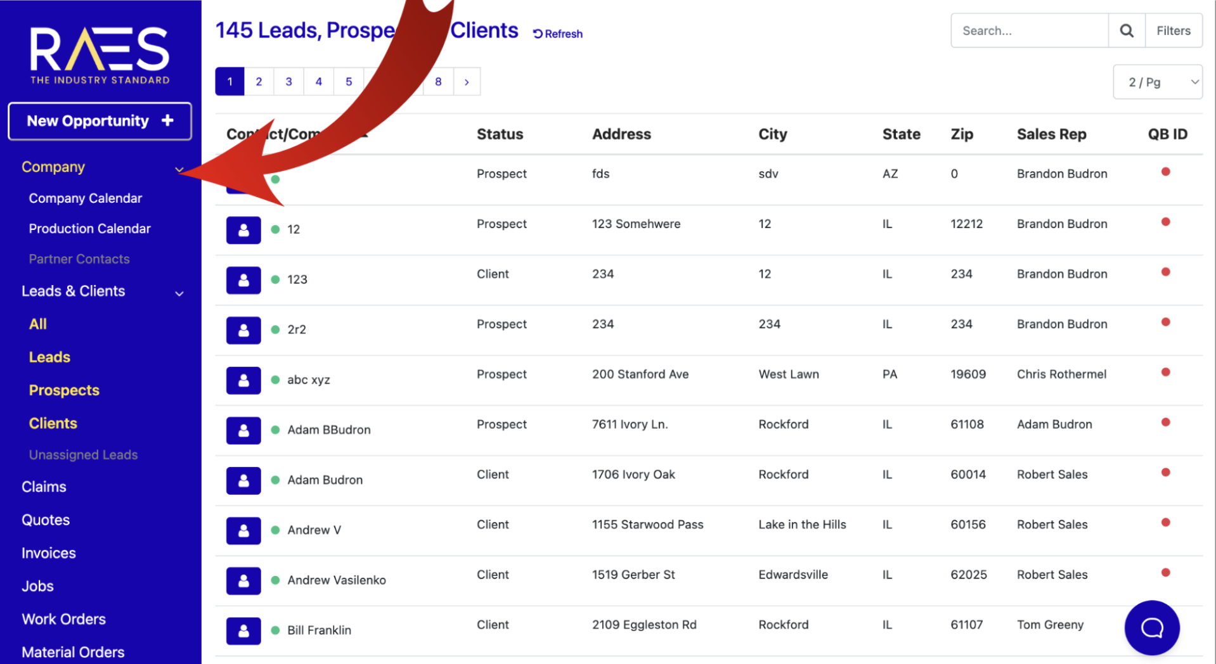Focus the Search input field

coord(1030,30)
